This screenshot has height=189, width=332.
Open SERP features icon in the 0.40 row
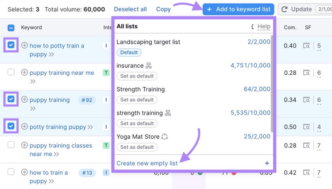tap(306, 46)
